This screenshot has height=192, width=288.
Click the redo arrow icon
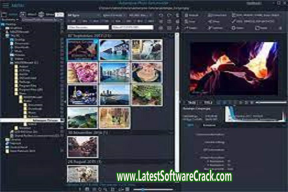coord(168,15)
